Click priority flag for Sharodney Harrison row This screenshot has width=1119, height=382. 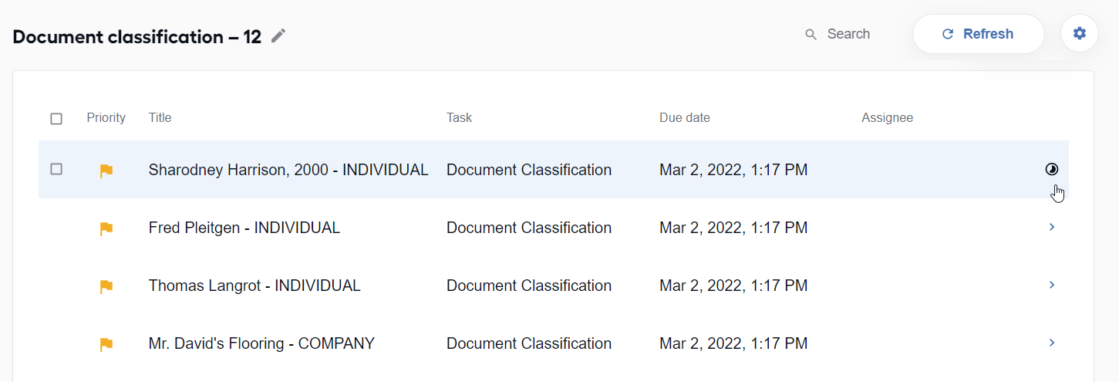pos(106,171)
